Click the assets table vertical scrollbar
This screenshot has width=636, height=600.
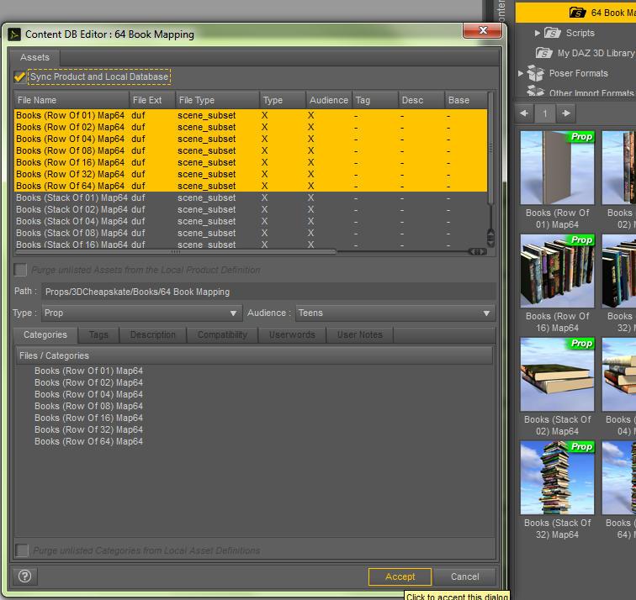click(490, 148)
